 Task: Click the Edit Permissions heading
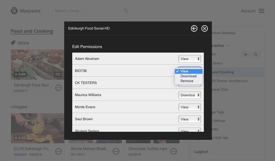point(87,47)
